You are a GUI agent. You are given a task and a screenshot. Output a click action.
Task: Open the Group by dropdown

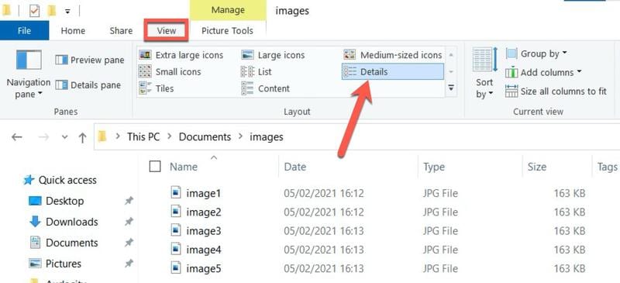[x=536, y=53]
